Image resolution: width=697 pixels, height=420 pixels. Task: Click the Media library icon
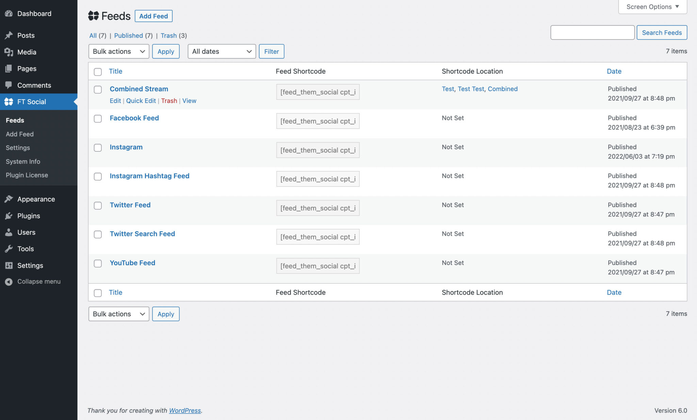point(9,52)
